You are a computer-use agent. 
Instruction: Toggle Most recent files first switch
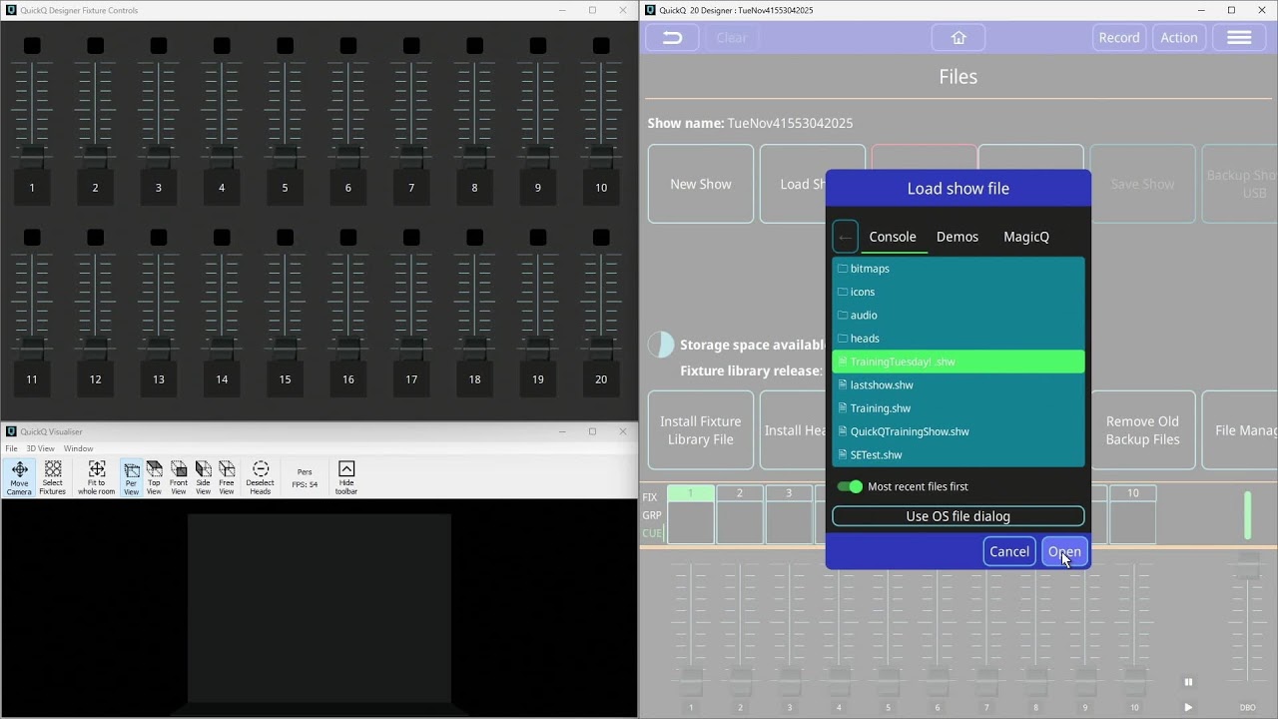click(x=850, y=486)
